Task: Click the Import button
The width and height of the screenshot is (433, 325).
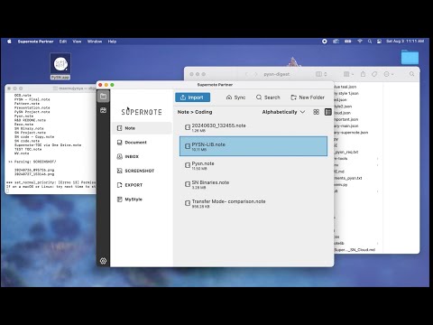Action: pyautogui.click(x=192, y=97)
